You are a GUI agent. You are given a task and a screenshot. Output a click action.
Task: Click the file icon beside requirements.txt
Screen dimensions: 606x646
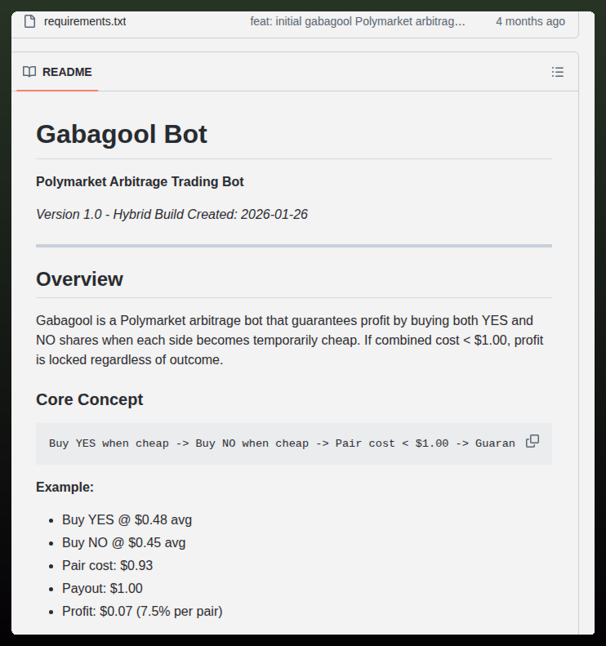(29, 21)
